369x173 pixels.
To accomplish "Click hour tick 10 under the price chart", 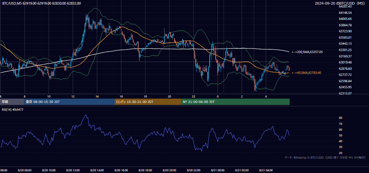I will (49, 97).
